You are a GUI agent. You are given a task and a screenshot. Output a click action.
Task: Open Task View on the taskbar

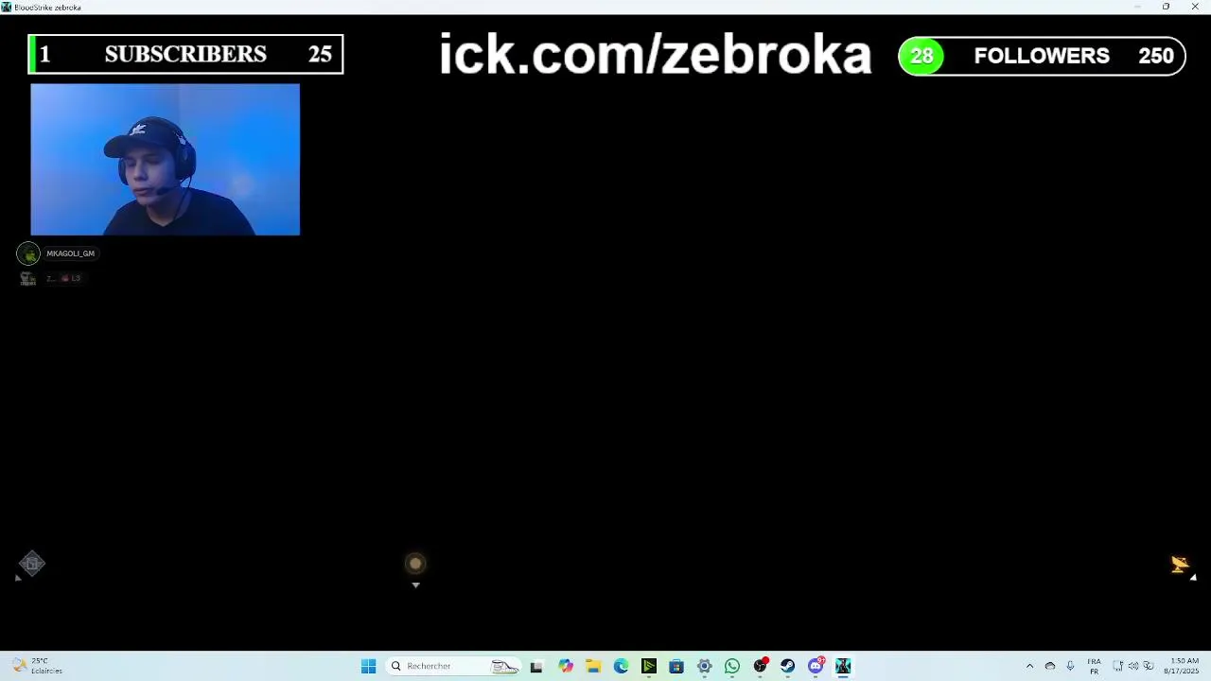pos(536,666)
